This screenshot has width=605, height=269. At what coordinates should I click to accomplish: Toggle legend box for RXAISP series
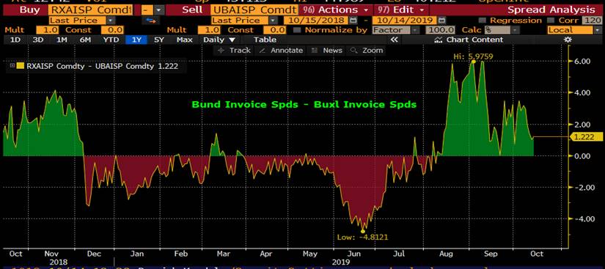click(12, 66)
